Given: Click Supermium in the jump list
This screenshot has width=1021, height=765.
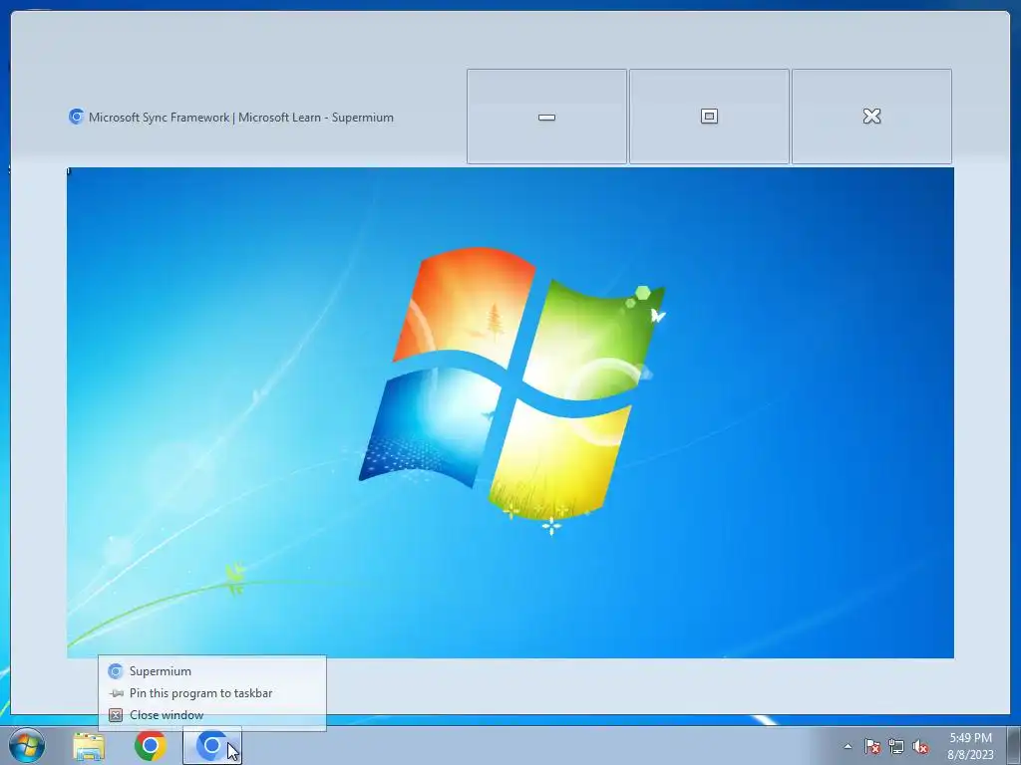Looking at the screenshot, I should coord(212,670).
